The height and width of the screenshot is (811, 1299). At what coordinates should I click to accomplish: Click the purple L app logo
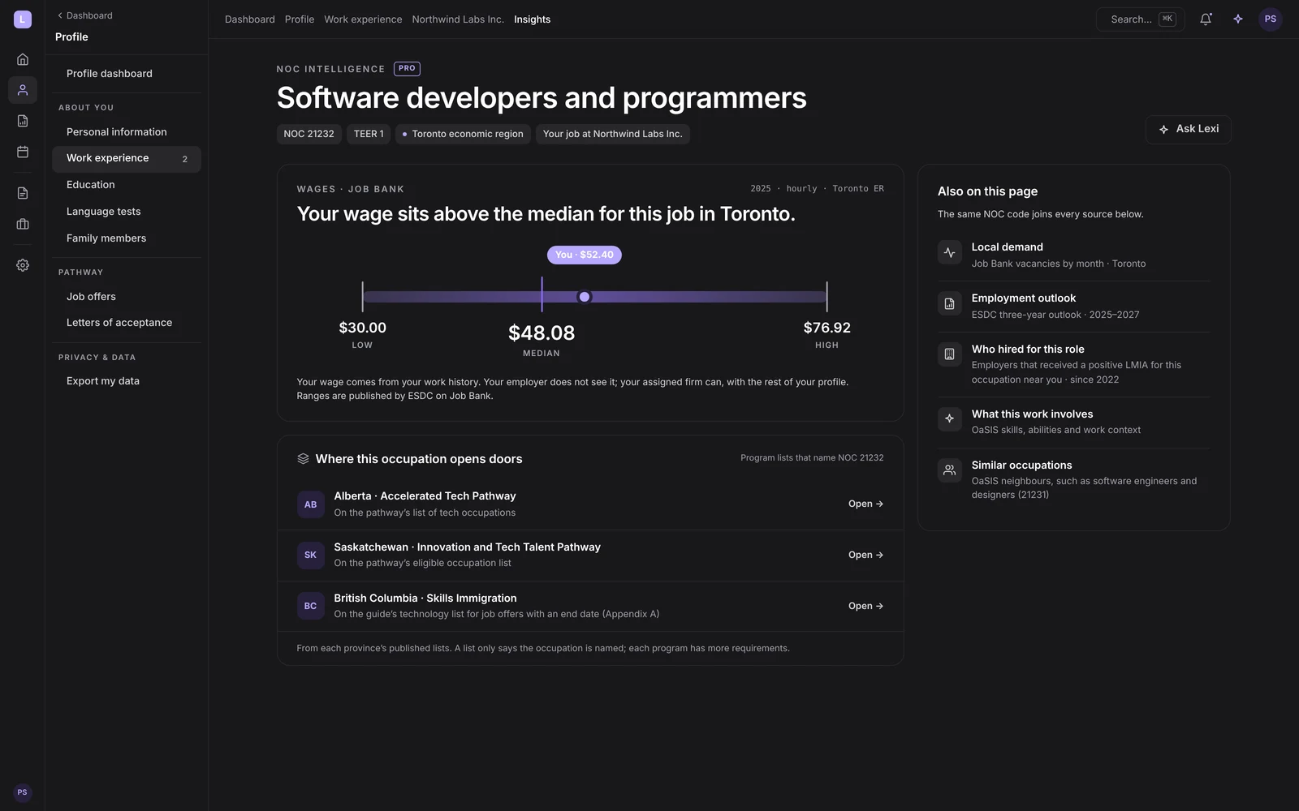pos(23,19)
